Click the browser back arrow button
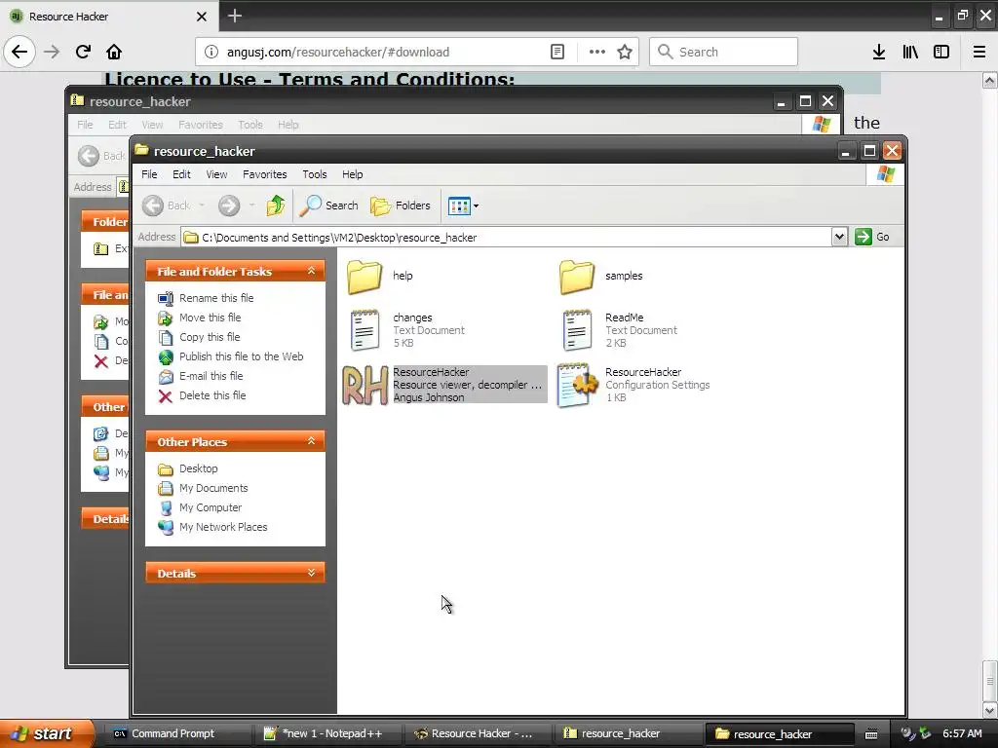998x748 pixels. pyautogui.click(x=19, y=52)
